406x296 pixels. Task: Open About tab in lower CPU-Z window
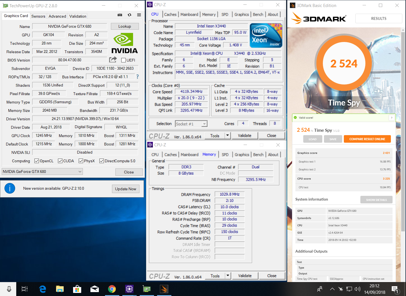[273, 155]
